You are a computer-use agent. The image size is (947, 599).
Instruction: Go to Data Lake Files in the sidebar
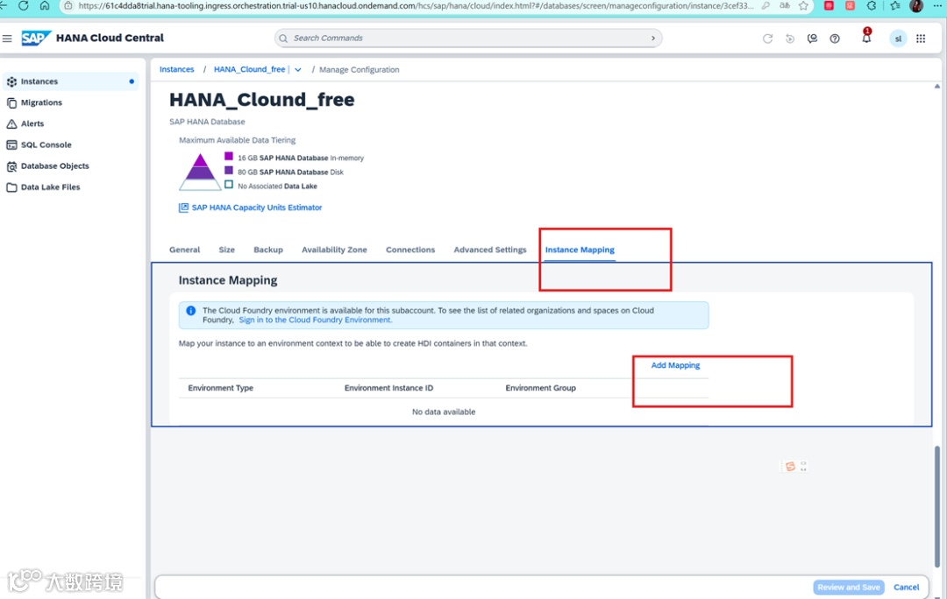[50, 187]
